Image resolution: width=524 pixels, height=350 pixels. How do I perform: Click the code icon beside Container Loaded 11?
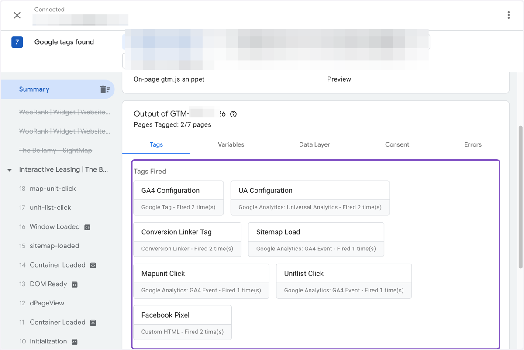pyautogui.click(x=93, y=323)
